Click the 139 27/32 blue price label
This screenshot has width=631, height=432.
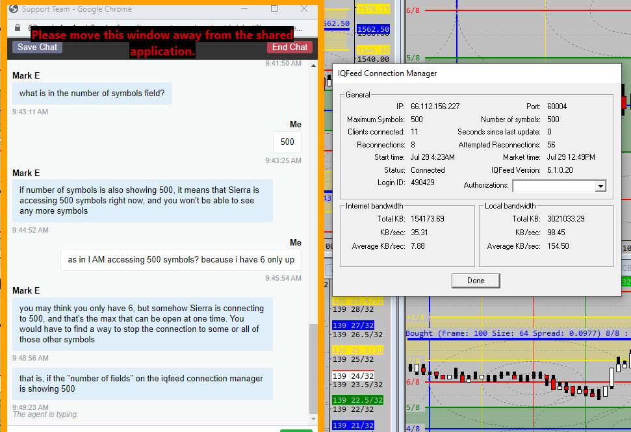point(353,325)
